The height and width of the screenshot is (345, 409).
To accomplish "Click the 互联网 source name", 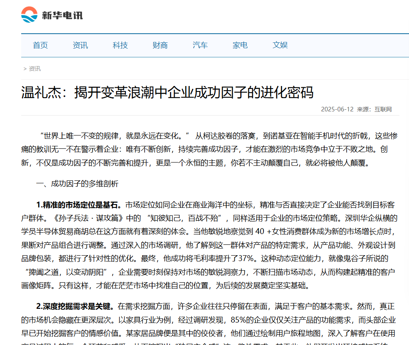I will click(383, 109).
